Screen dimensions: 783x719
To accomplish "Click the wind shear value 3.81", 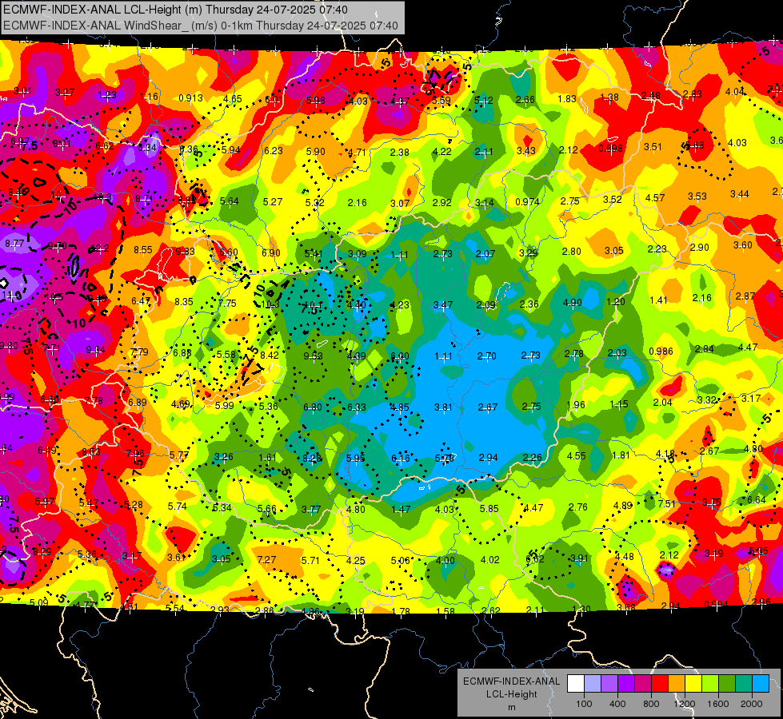I will (x=443, y=407).
